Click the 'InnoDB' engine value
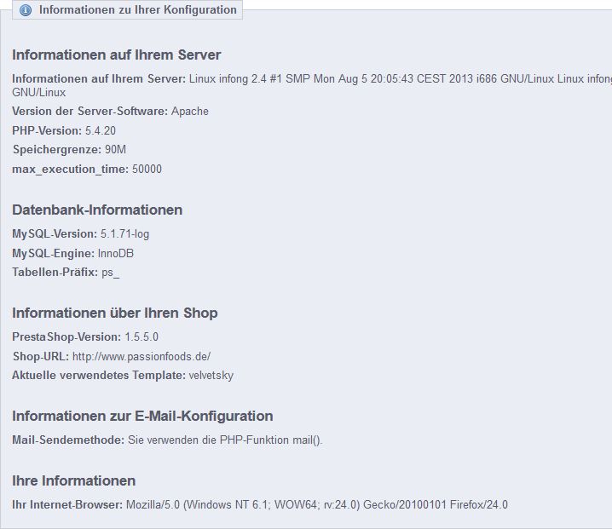The image size is (612, 529). point(116,253)
